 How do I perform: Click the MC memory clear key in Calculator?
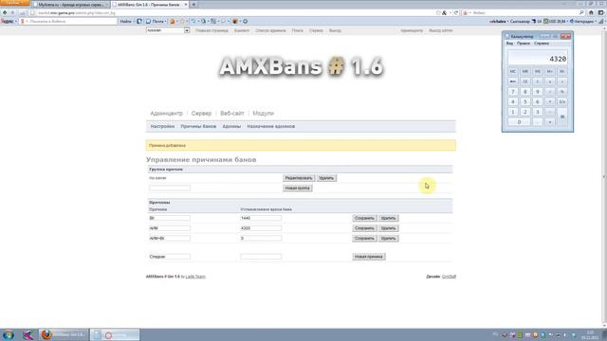coord(512,72)
